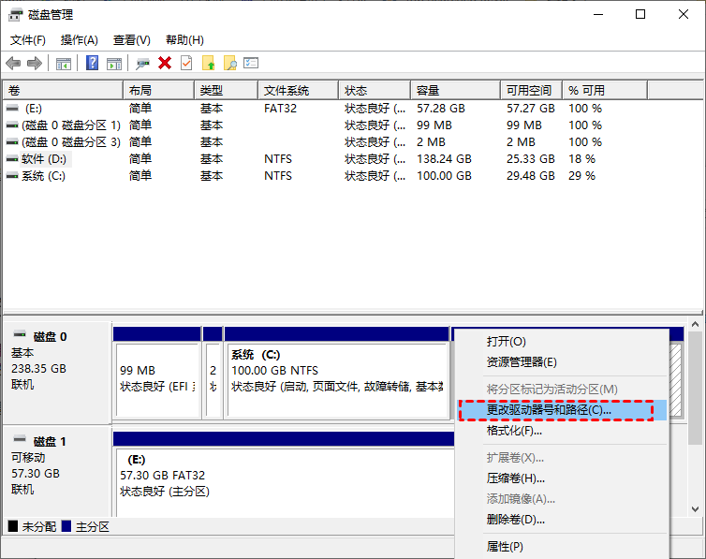Open the 操作(A) menu
This screenshot has height=559, width=706.
click(x=80, y=40)
